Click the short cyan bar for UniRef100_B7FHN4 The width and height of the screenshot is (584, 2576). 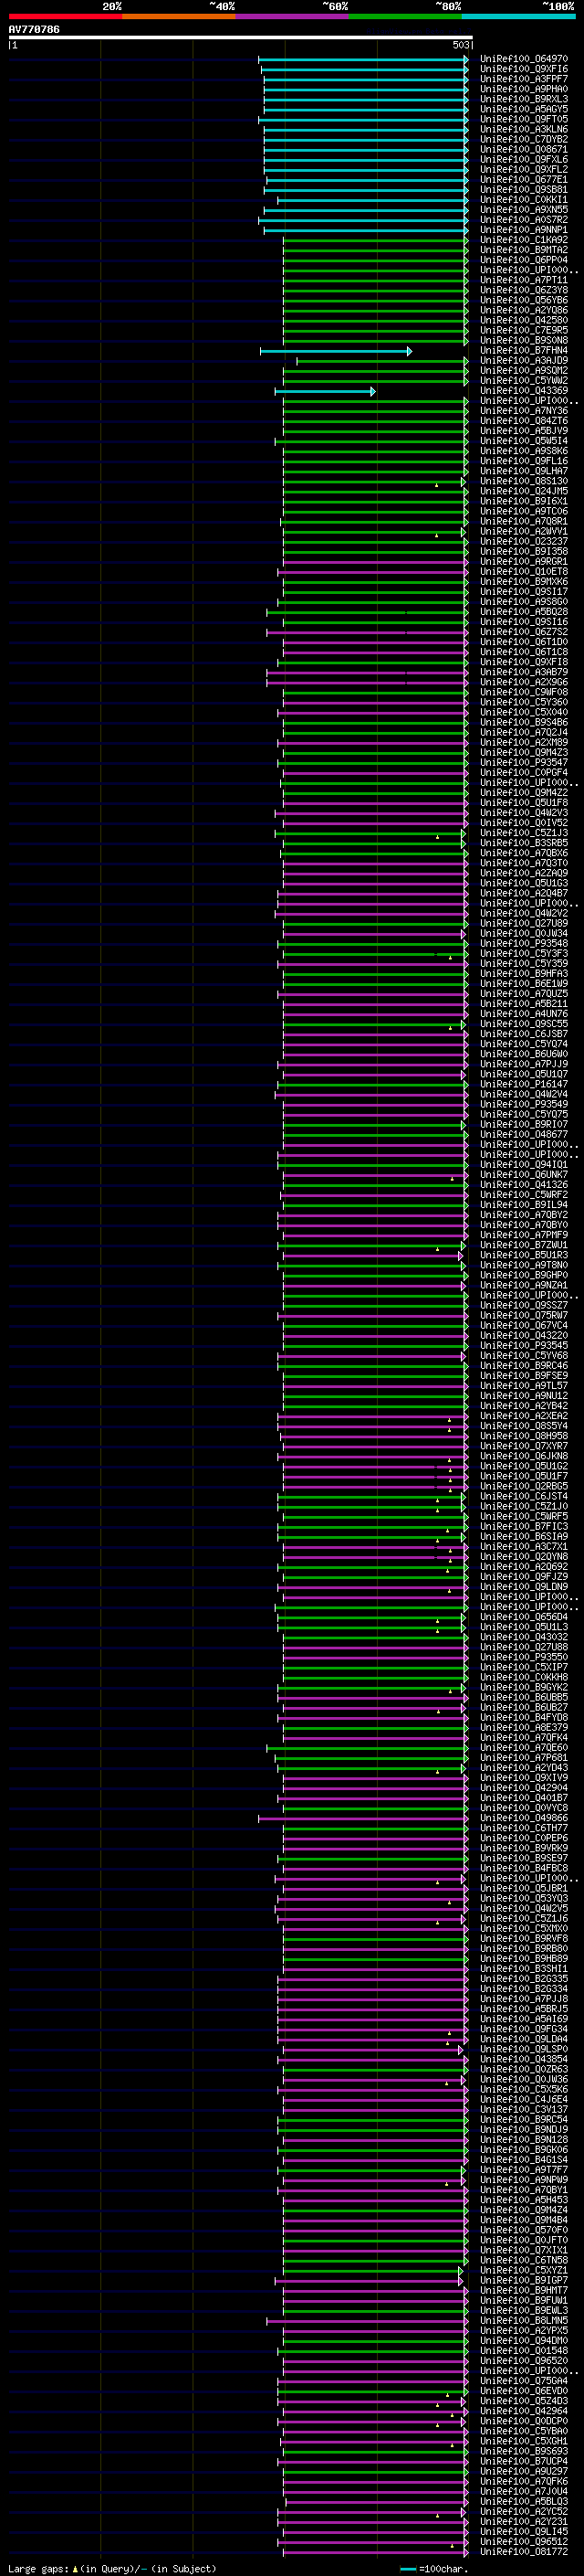tap(336, 351)
